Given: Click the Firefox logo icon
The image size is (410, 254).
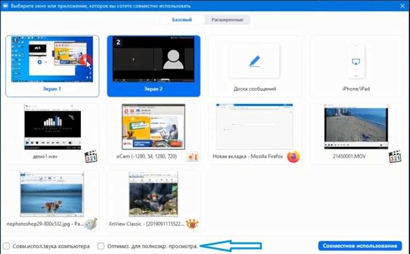Looking at the screenshot, I should 293,157.
